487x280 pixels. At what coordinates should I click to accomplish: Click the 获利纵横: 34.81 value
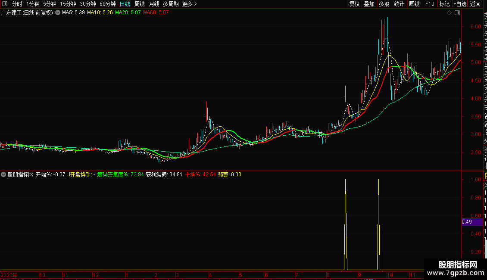164,174
